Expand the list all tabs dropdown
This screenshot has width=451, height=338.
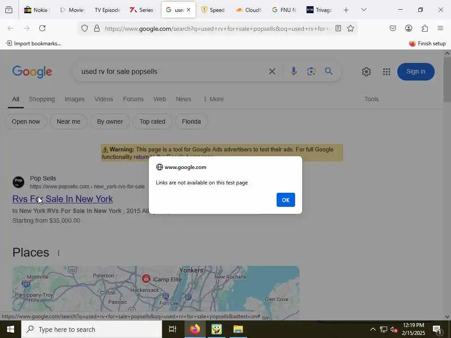[364, 10]
